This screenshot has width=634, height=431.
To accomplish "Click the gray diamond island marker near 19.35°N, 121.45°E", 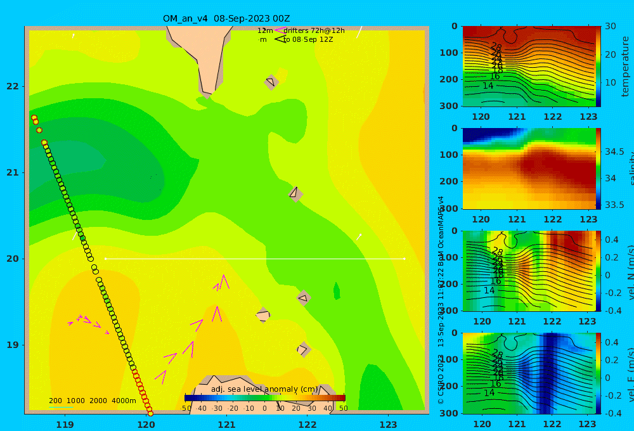I will click(263, 315).
